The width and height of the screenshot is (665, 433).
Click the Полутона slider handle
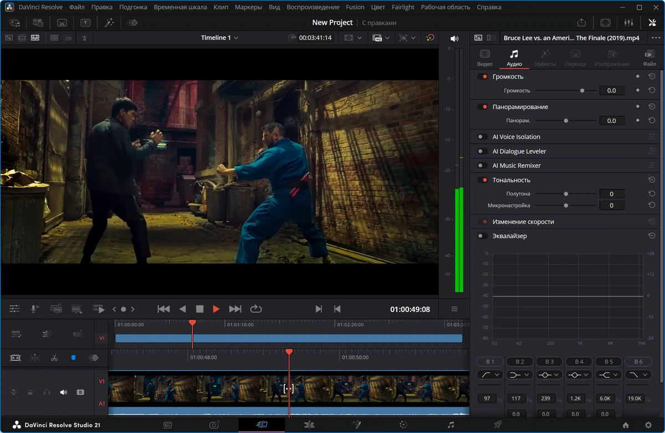click(566, 194)
